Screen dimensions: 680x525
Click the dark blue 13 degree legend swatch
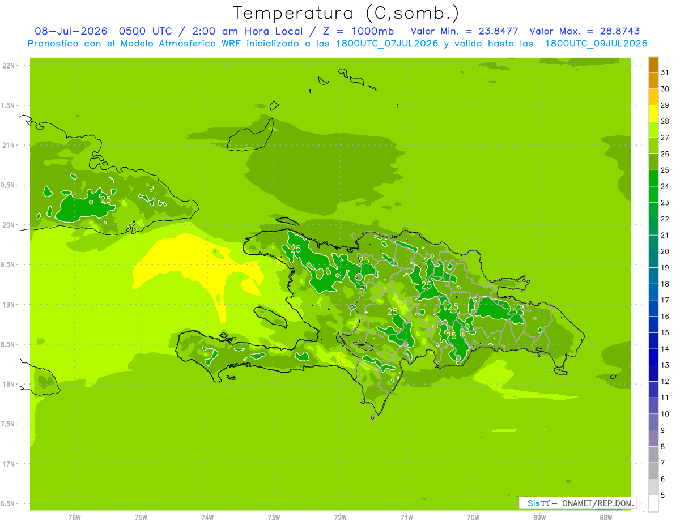click(x=653, y=357)
